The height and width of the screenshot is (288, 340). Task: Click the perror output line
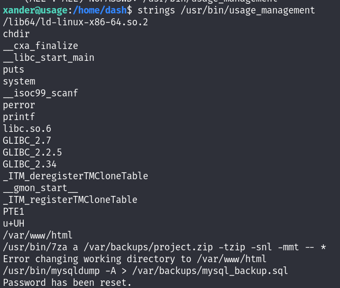click(x=19, y=105)
